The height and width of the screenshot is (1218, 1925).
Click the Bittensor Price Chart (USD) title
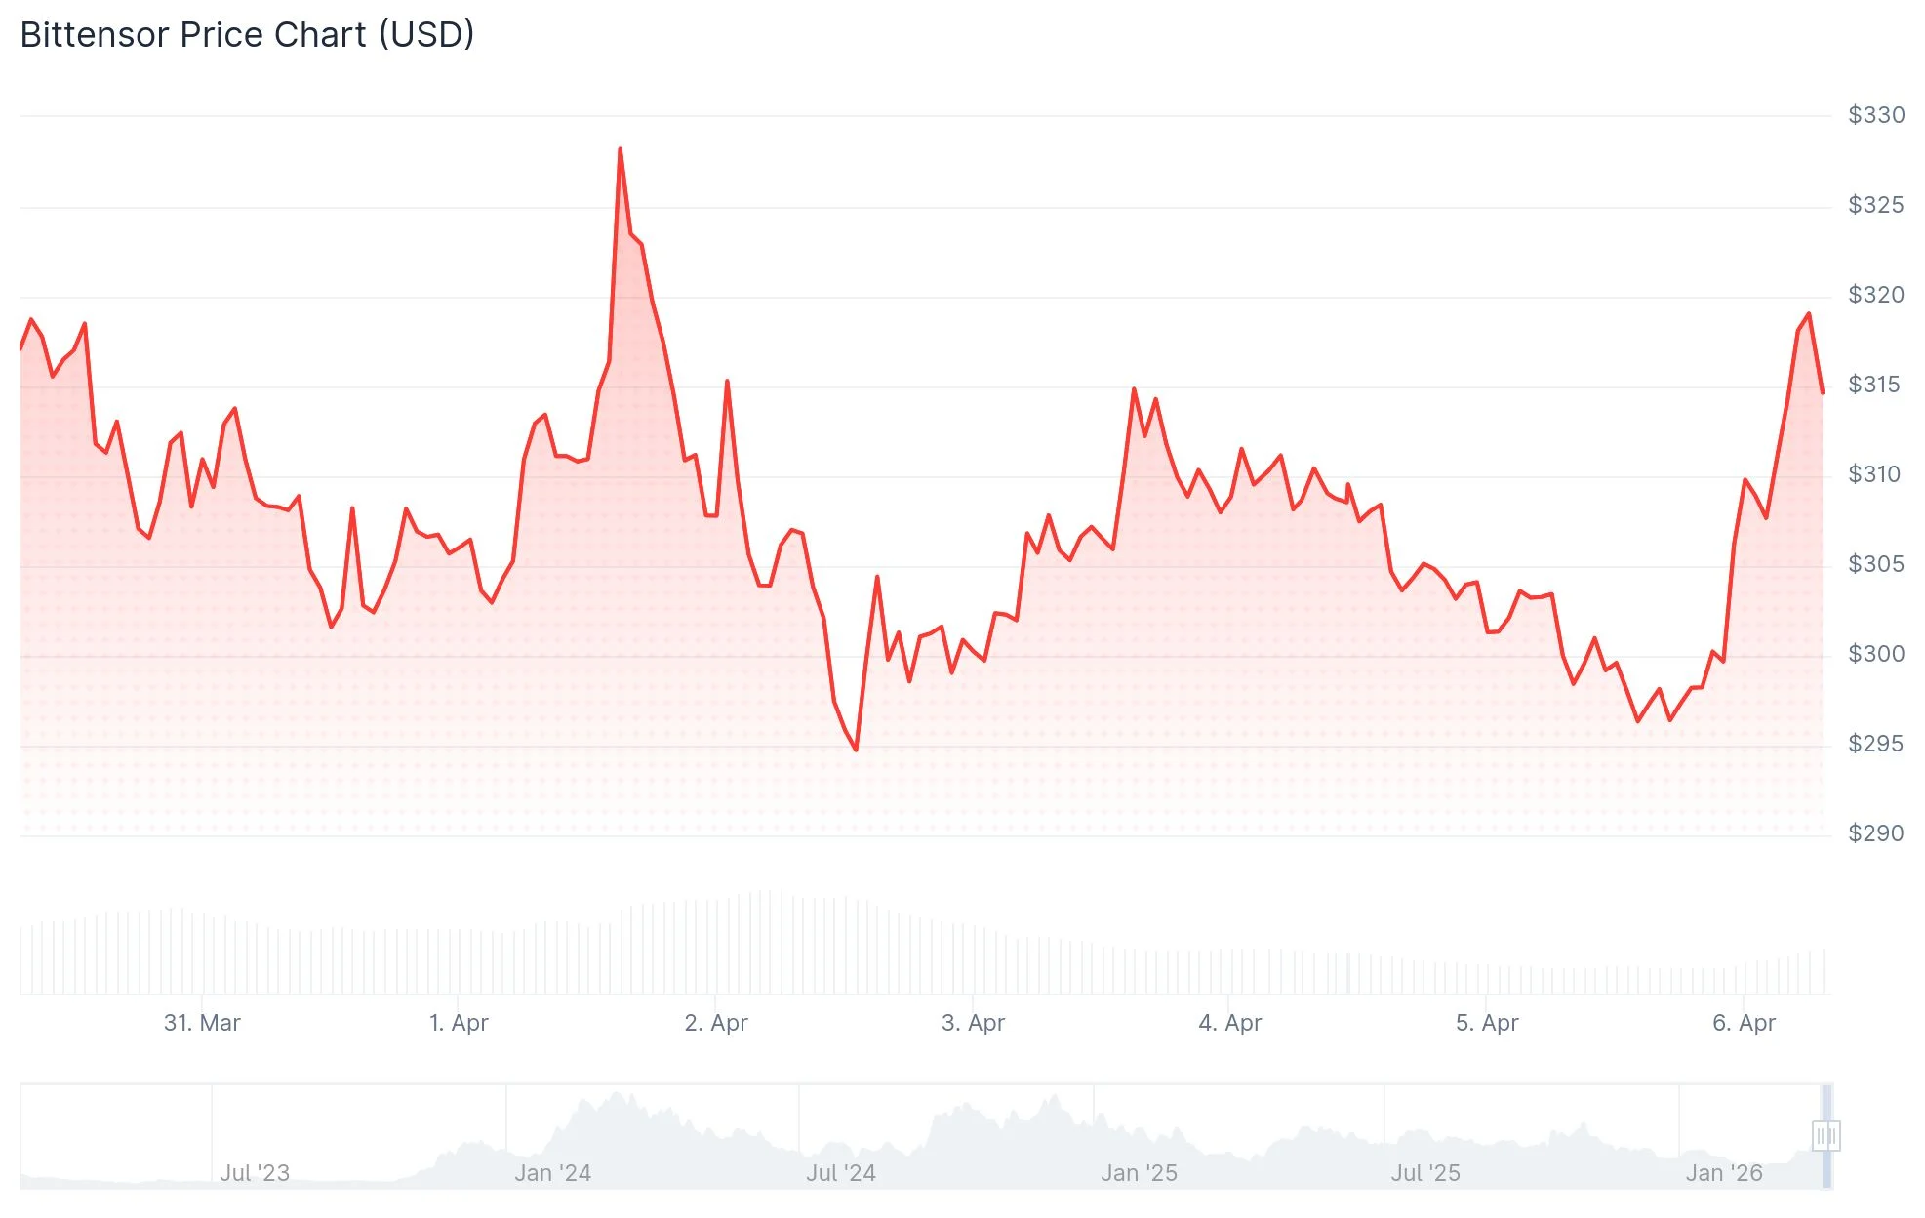coord(247,35)
